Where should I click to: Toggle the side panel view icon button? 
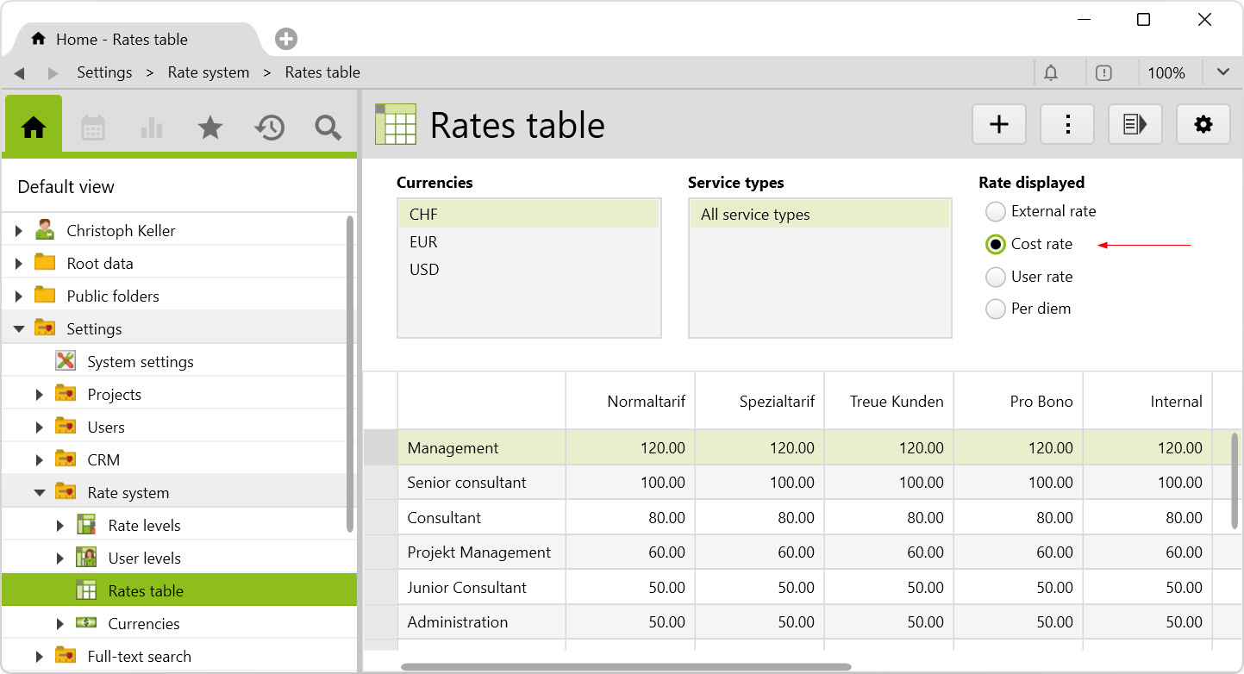click(x=1135, y=125)
